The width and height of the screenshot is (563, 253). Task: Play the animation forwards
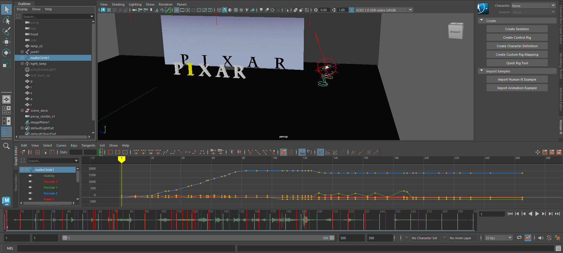pos(537,214)
